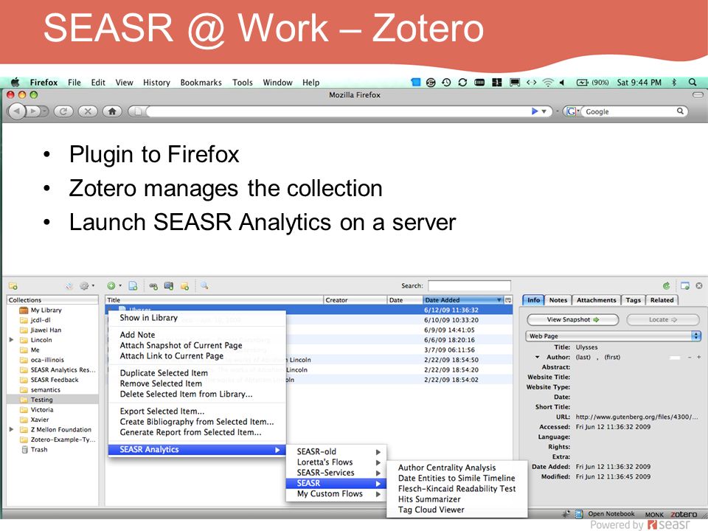Click the Wi-Fi status icon in menu bar
The image size is (708, 531).
tap(548, 82)
